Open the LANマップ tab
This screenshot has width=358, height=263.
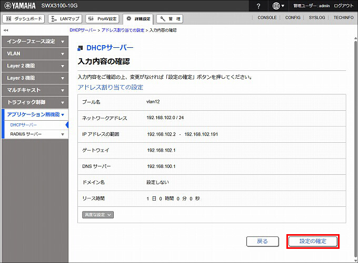[65, 19]
